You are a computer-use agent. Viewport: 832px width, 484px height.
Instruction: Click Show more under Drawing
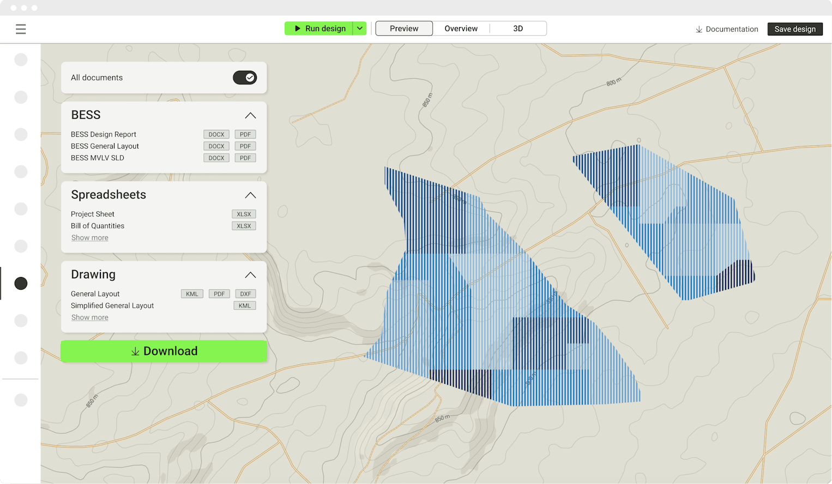click(x=89, y=317)
